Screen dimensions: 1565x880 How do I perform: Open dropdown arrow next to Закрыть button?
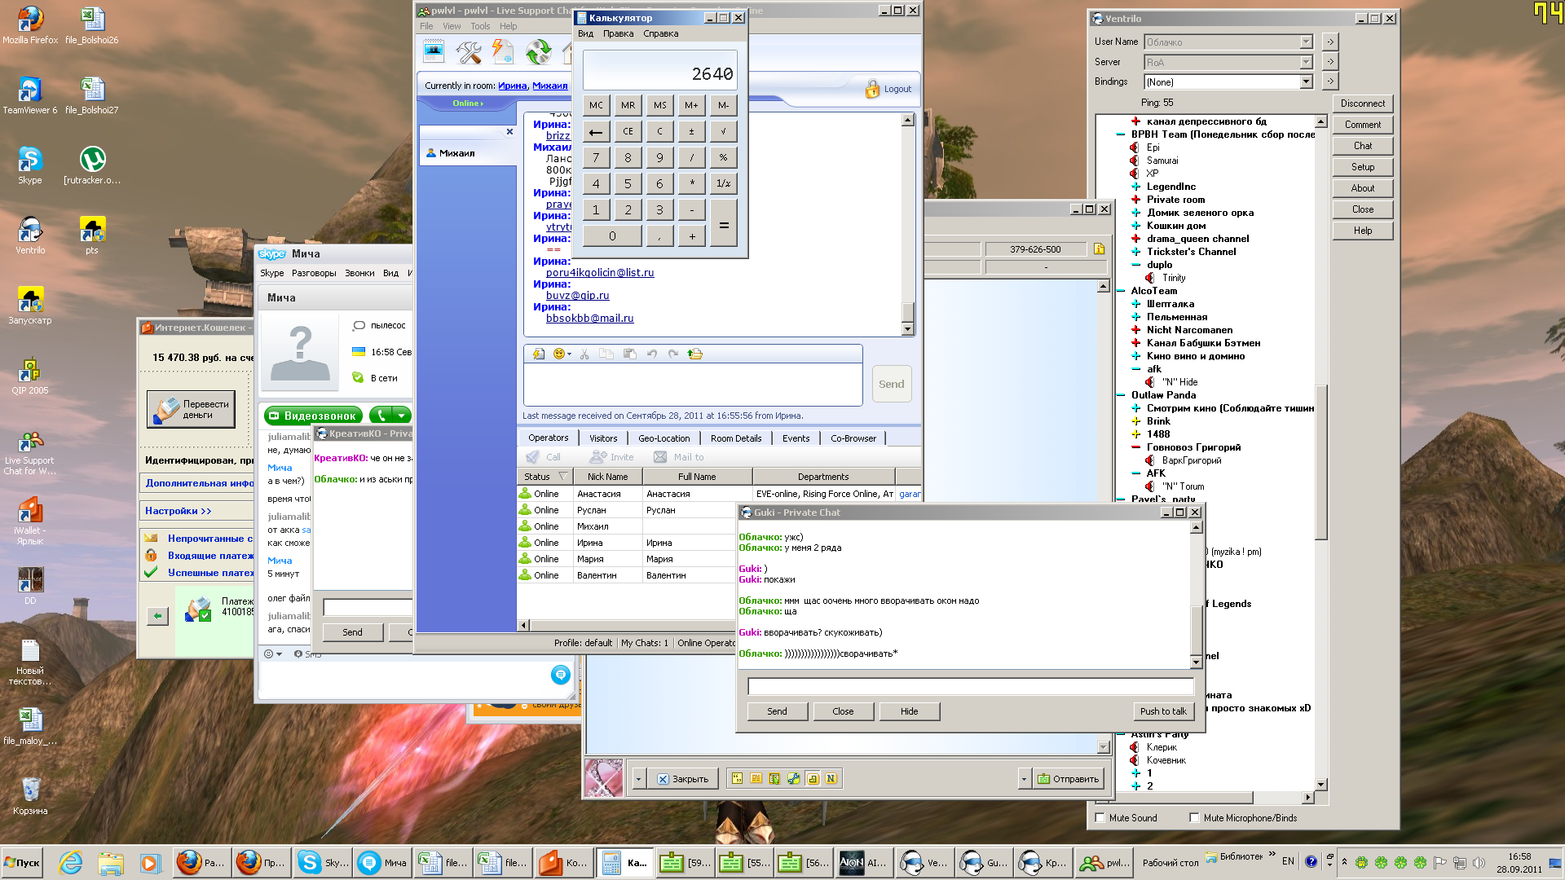tap(638, 779)
